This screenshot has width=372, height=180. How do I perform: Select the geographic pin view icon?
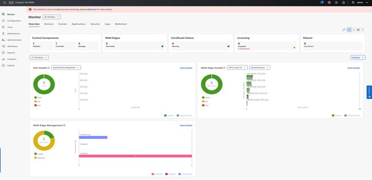coord(363,30)
